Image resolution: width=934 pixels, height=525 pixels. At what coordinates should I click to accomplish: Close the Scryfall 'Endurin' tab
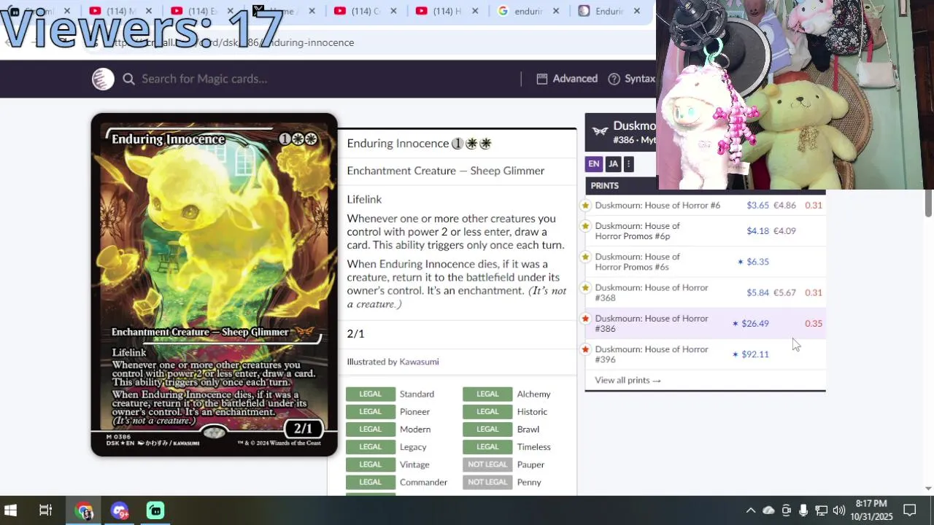click(636, 11)
